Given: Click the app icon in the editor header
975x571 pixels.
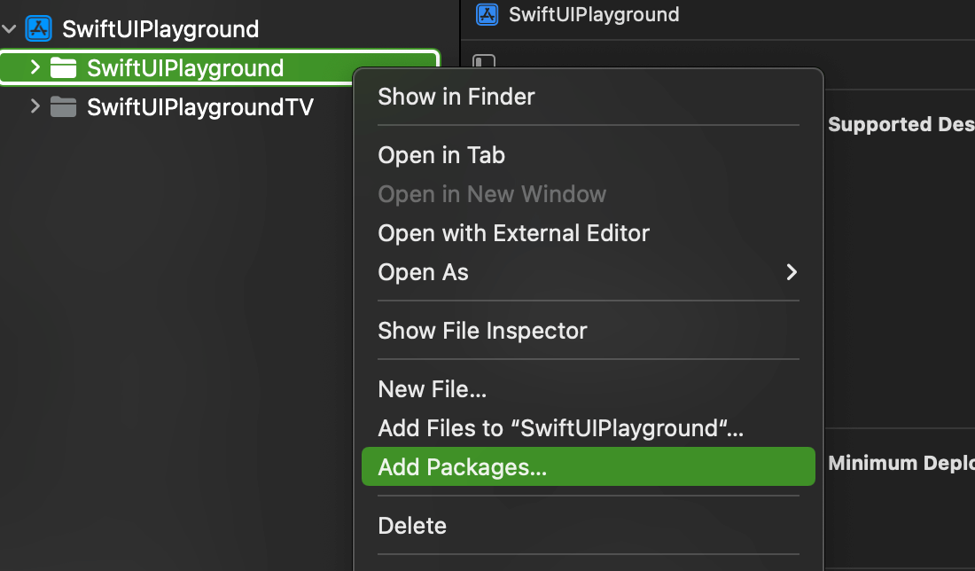Looking at the screenshot, I should (x=487, y=14).
